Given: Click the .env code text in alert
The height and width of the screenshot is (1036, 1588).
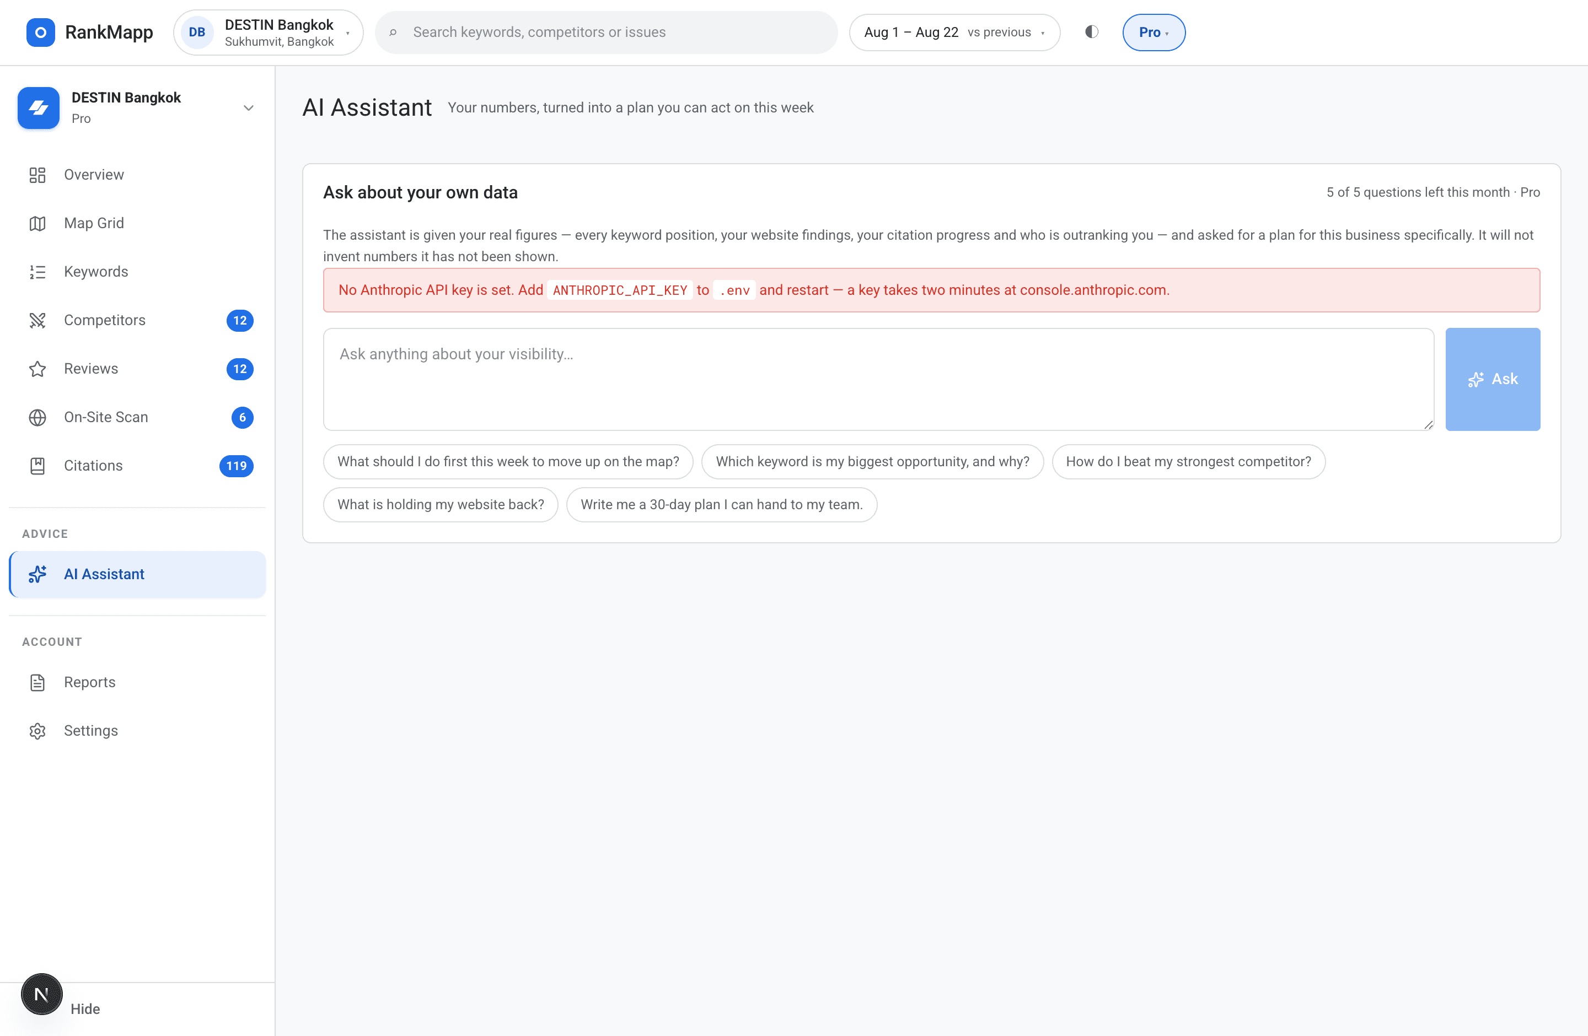Looking at the screenshot, I should [x=734, y=290].
